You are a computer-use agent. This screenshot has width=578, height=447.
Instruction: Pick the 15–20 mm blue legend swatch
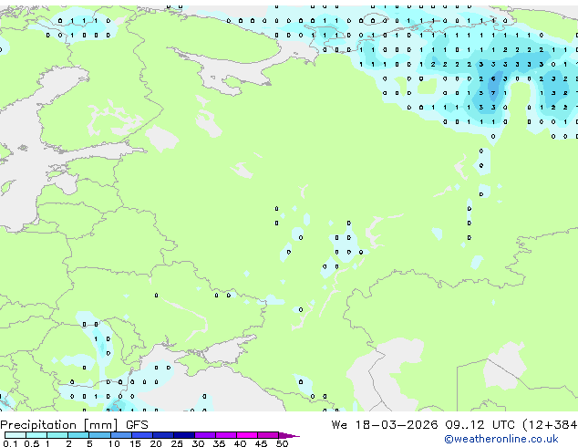coord(141,435)
